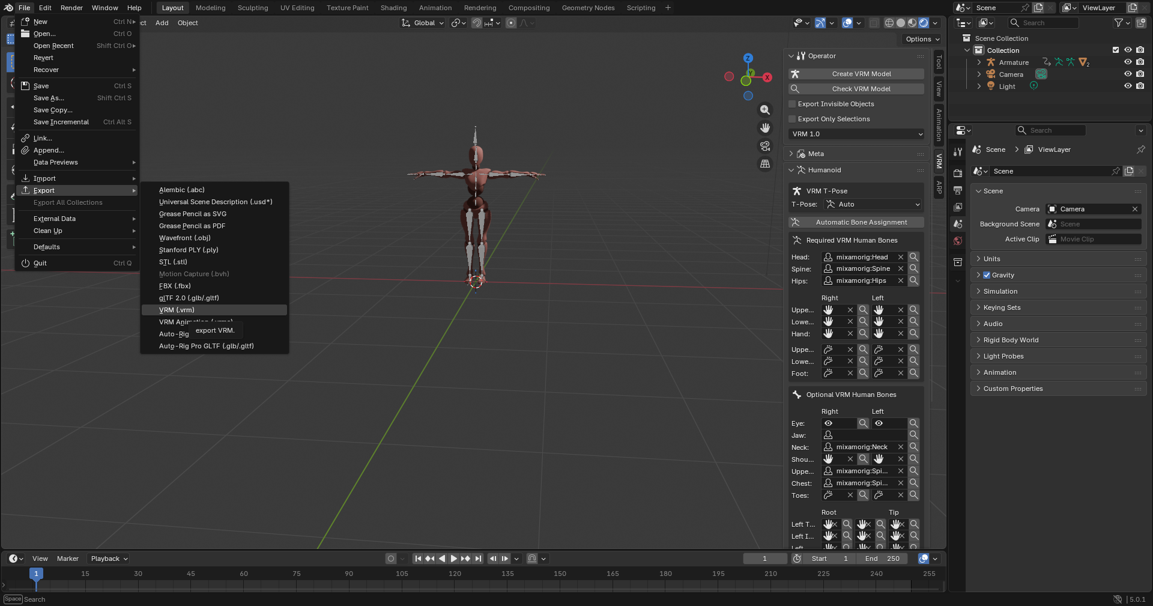Toggle auto keying record button
This screenshot has height=606, width=1153.
pos(391,559)
